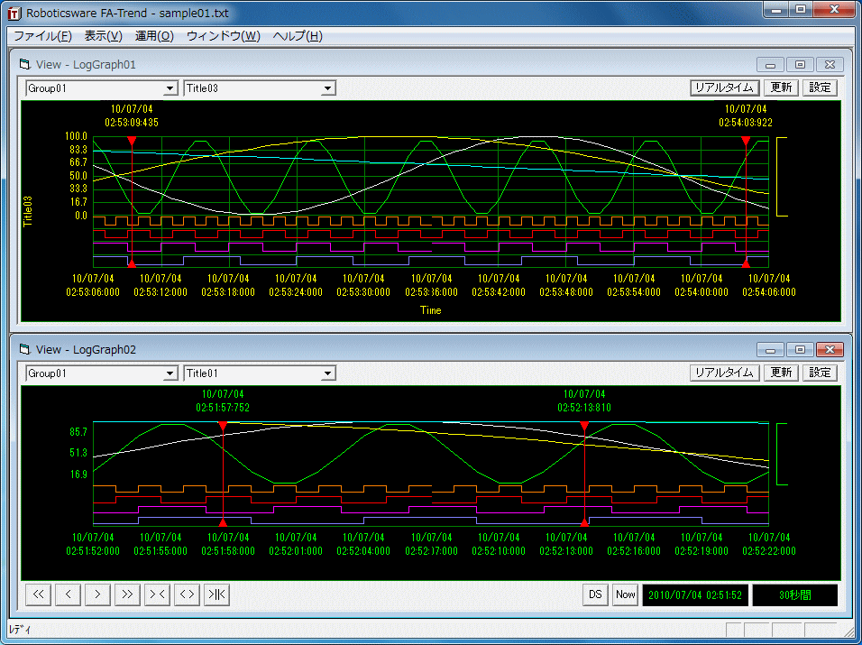Select top marker of 02:54:03:922 cursor

[746, 141]
